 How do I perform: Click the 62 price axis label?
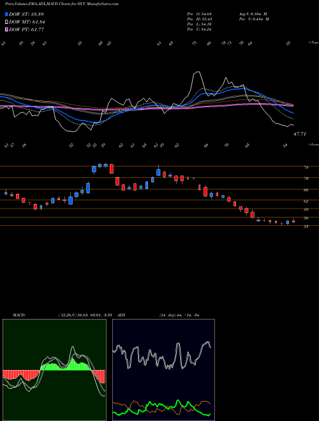click(306, 201)
